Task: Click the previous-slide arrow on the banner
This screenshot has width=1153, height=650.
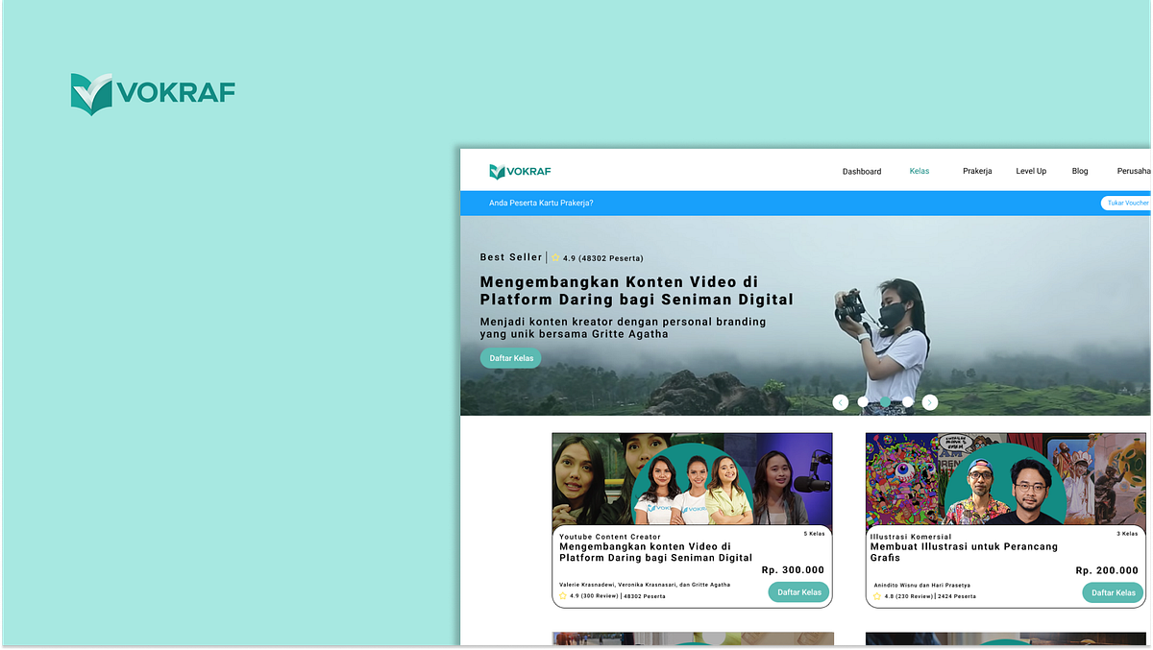Action: [841, 402]
